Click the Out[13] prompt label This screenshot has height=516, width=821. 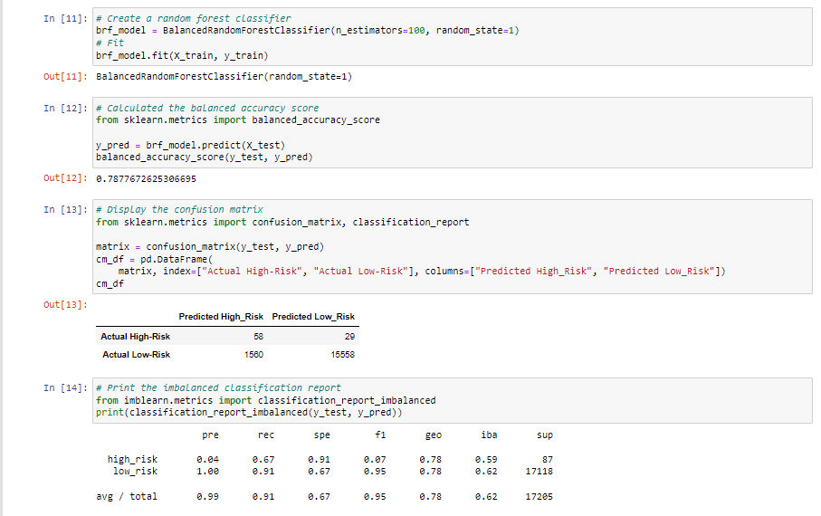[x=65, y=304]
